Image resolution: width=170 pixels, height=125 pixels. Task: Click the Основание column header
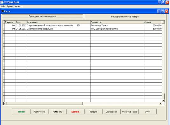pyautogui.click(x=59, y=22)
